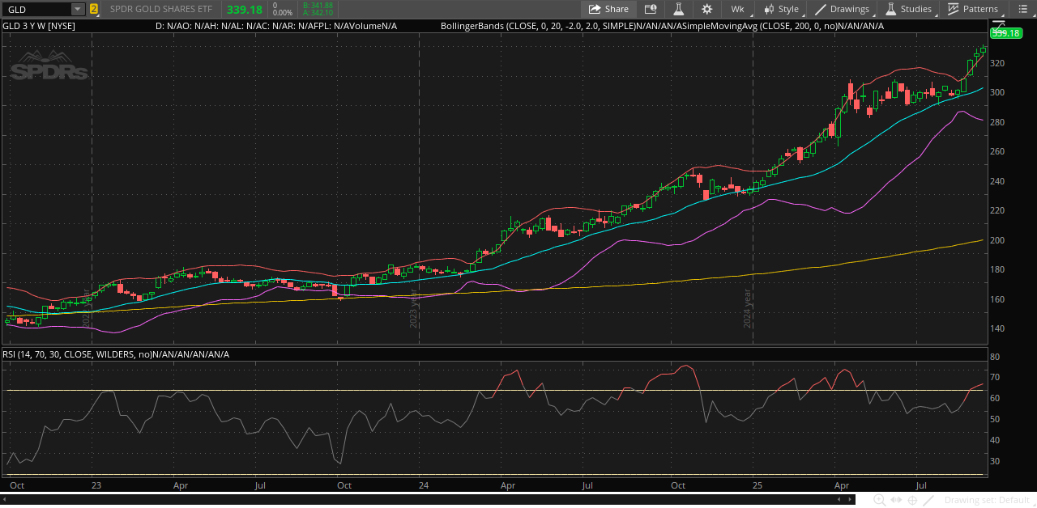Screen dimensions: 1037x508
Task: Click the last price 339.18
Action: click(x=245, y=10)
